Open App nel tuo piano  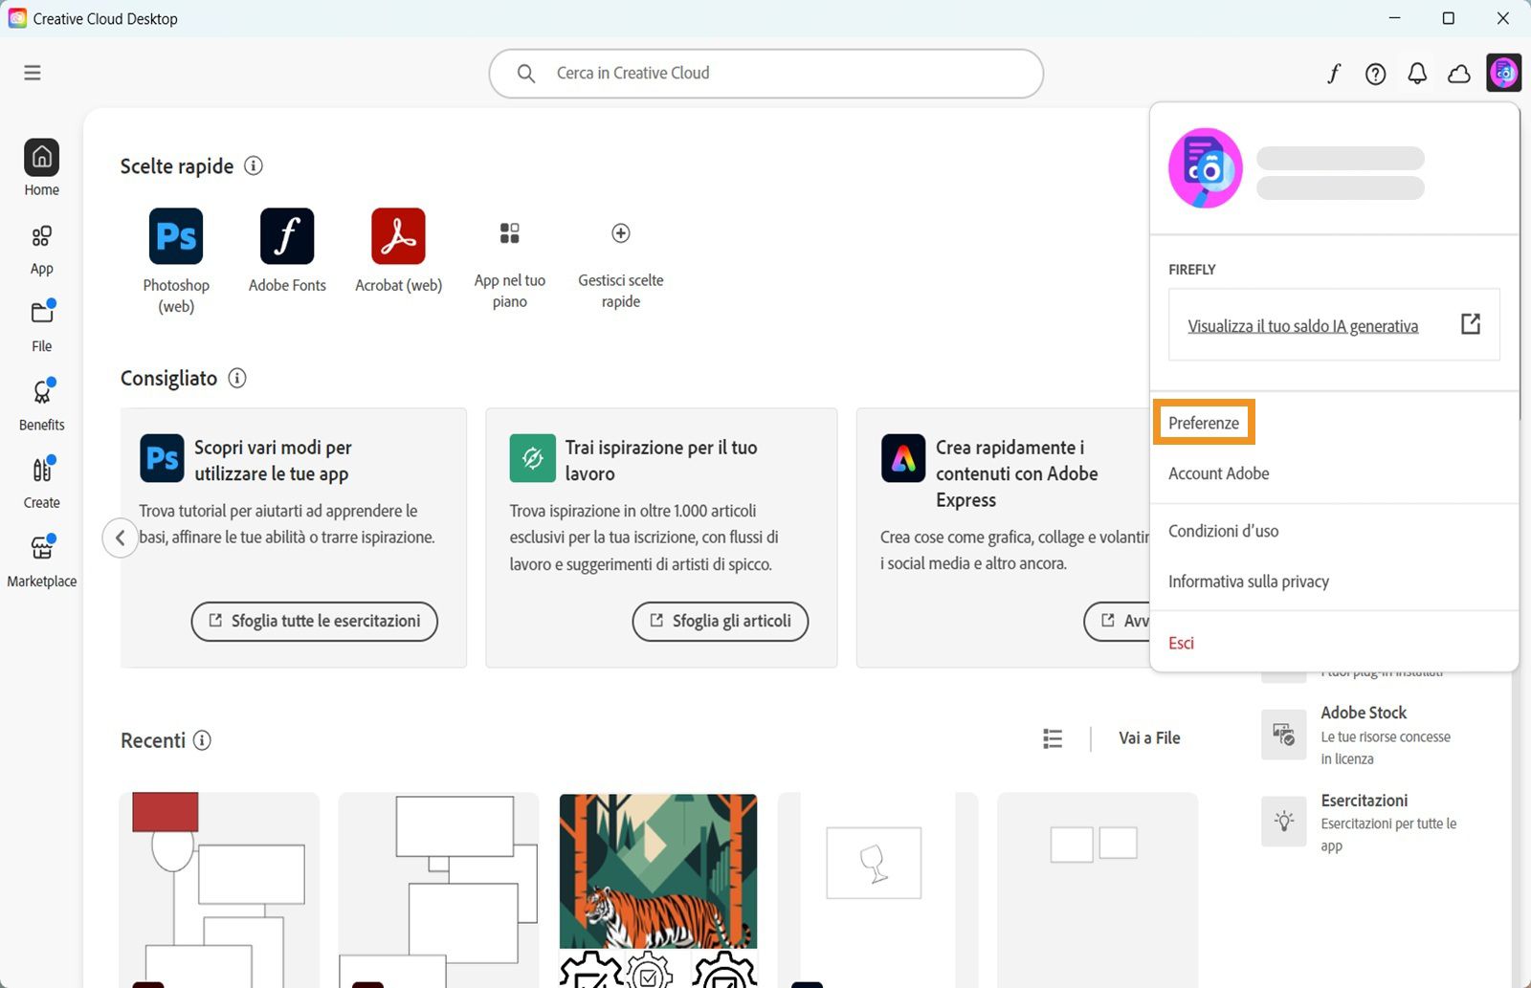509,232
